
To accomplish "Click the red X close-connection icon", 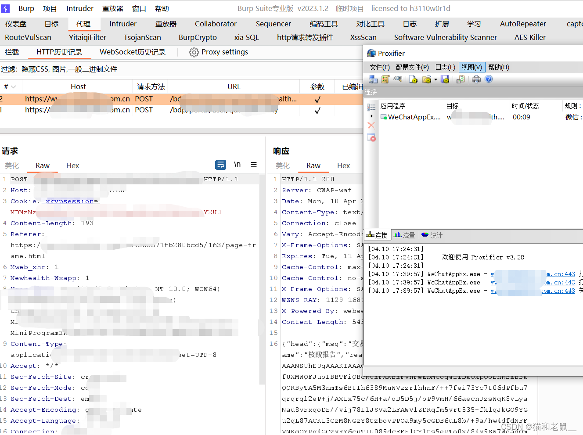I will click(371, 125).
